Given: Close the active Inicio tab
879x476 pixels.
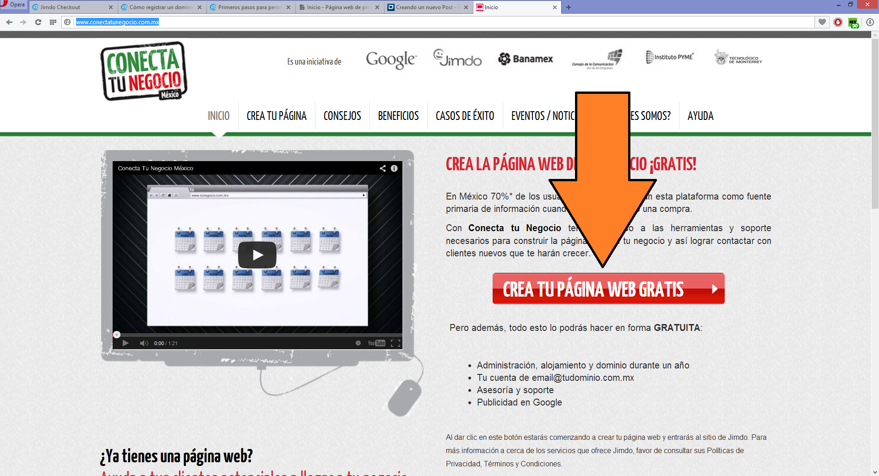Looking at the screenshot, I should (555, 7).
